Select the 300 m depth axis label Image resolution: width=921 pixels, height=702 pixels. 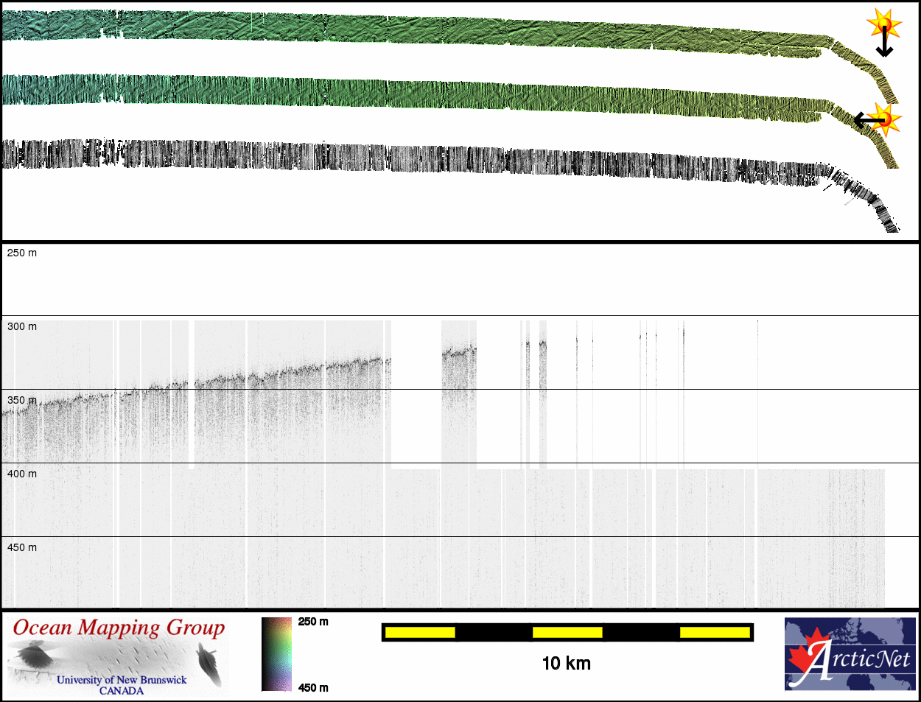coord(22,326)
